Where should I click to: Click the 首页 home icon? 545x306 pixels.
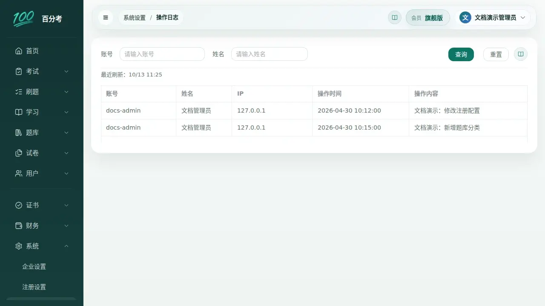pos(19,51)
